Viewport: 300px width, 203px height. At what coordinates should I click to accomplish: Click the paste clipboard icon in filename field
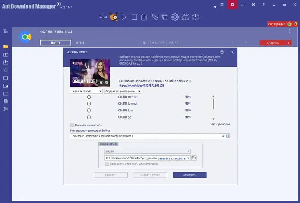pos(228,136)
